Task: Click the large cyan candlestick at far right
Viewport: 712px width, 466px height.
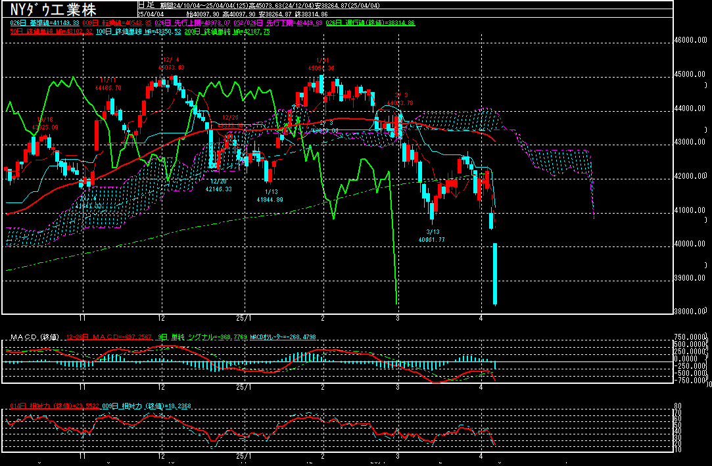Action: (x=496, y=273)
